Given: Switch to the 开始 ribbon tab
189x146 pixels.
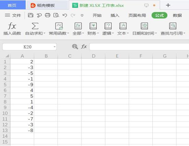Looking at the screenshot, I should pyautogui.click(x=97, y=15).
